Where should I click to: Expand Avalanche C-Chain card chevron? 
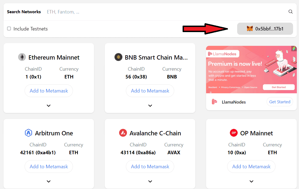point(150,181)
